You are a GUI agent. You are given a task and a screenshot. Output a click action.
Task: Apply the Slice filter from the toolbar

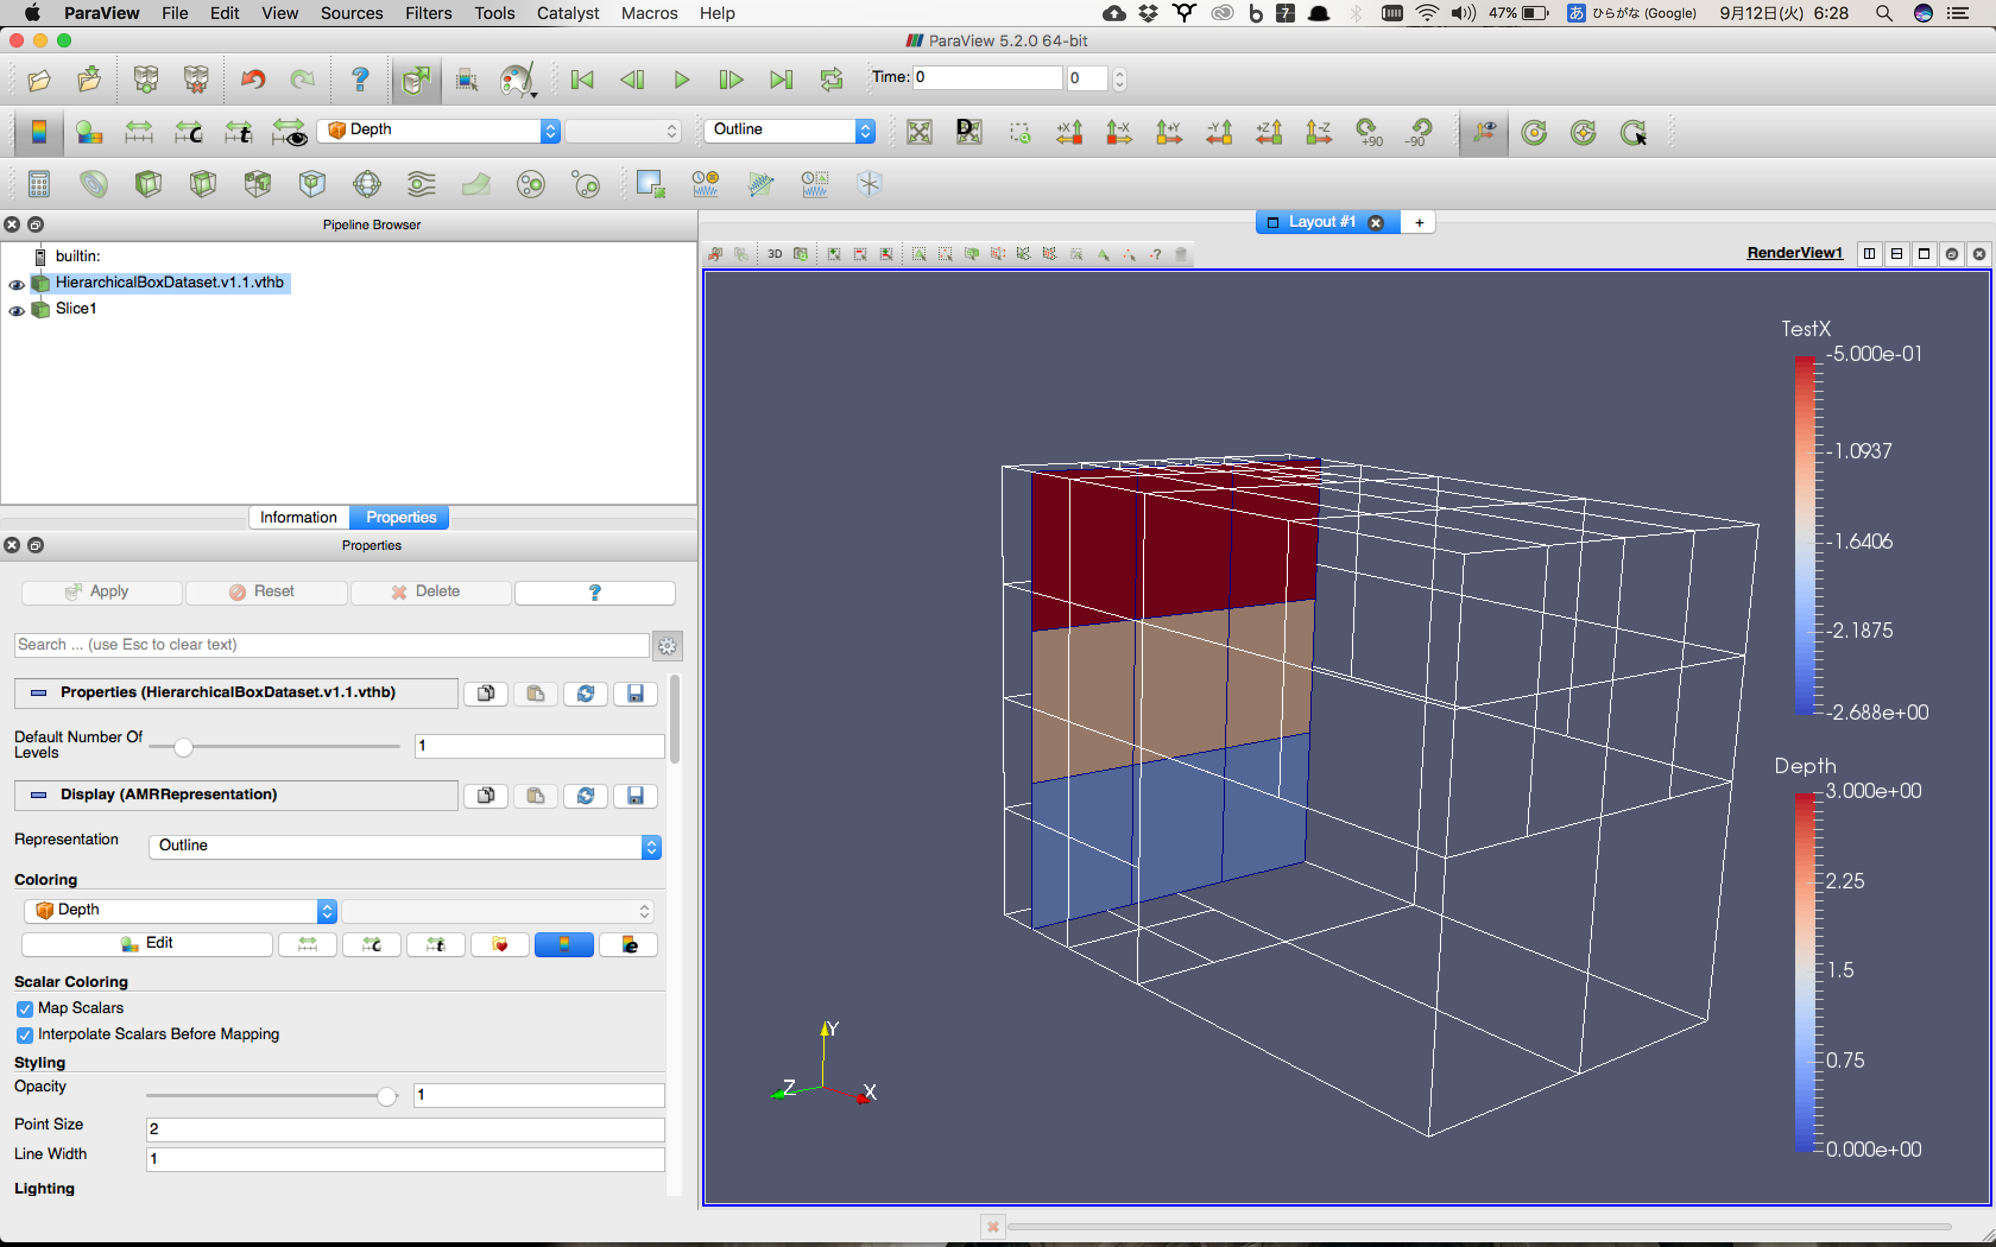(203, 183)
